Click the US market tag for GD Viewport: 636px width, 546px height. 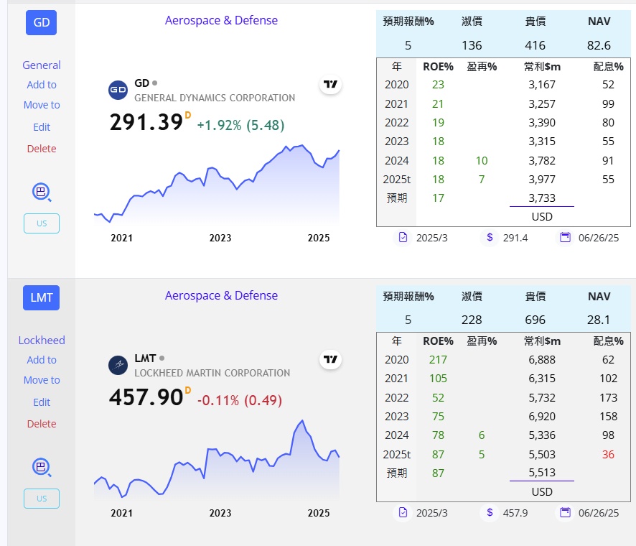point(42,223)
